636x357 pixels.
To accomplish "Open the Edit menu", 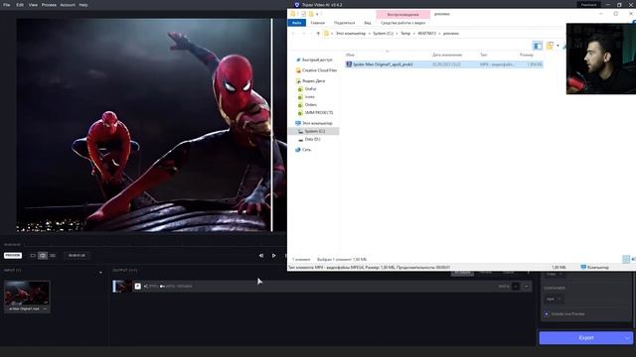I will point(20,5).
